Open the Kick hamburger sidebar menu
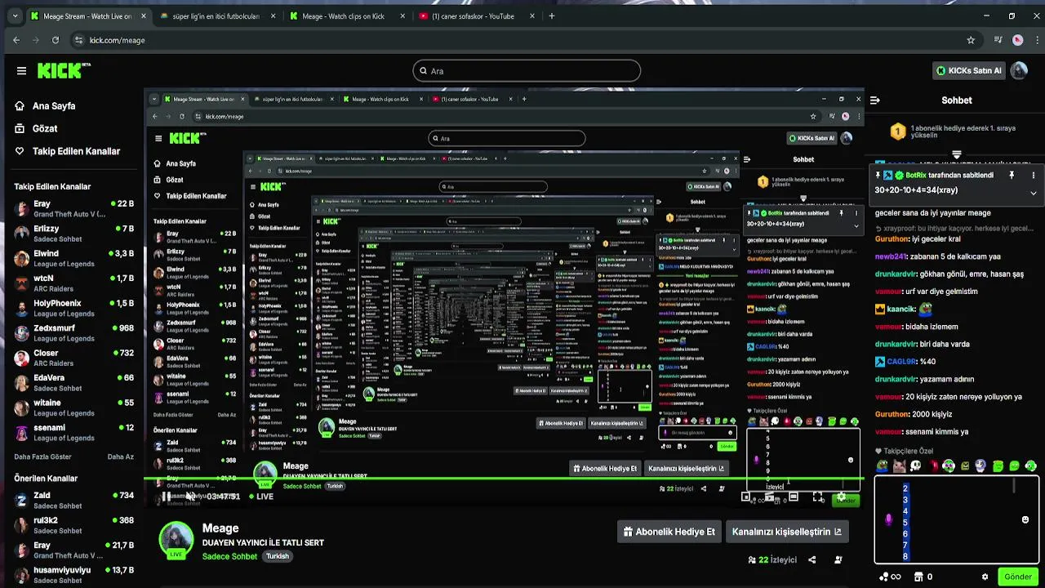 point(21,71)
